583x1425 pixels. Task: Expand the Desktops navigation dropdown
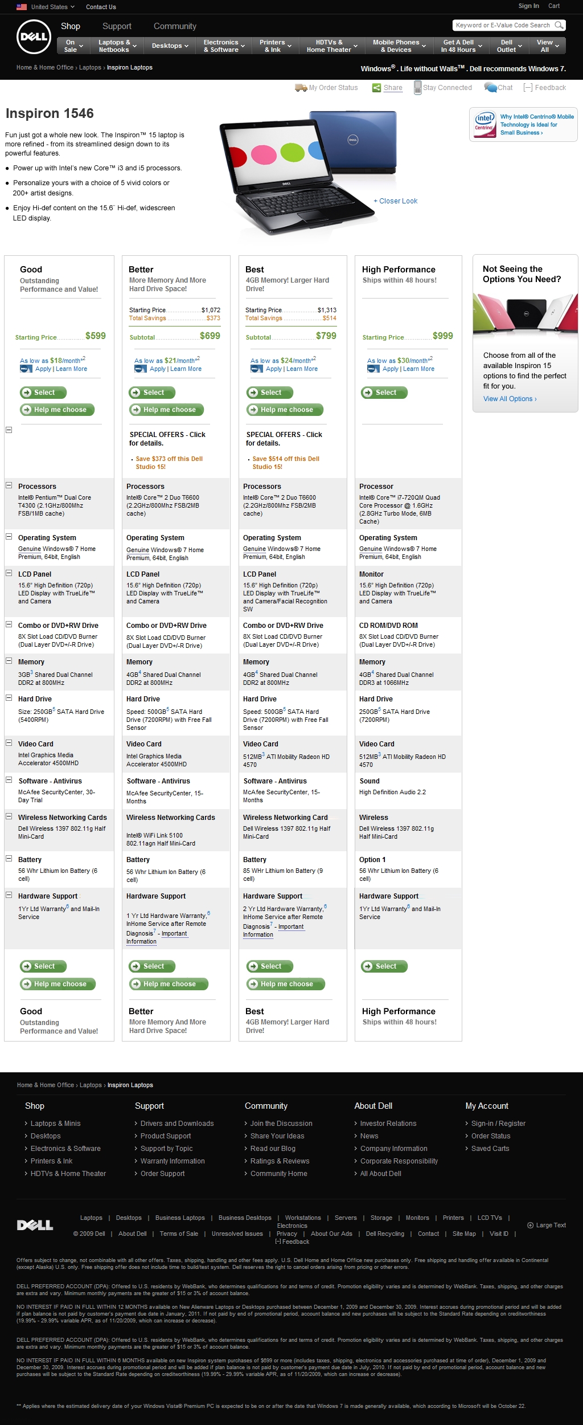tap(170, 46)
